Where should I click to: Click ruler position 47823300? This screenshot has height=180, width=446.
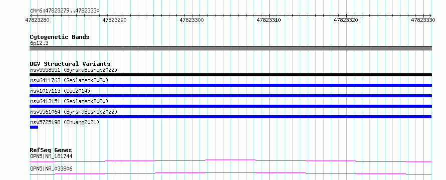[x=192, y=20]
